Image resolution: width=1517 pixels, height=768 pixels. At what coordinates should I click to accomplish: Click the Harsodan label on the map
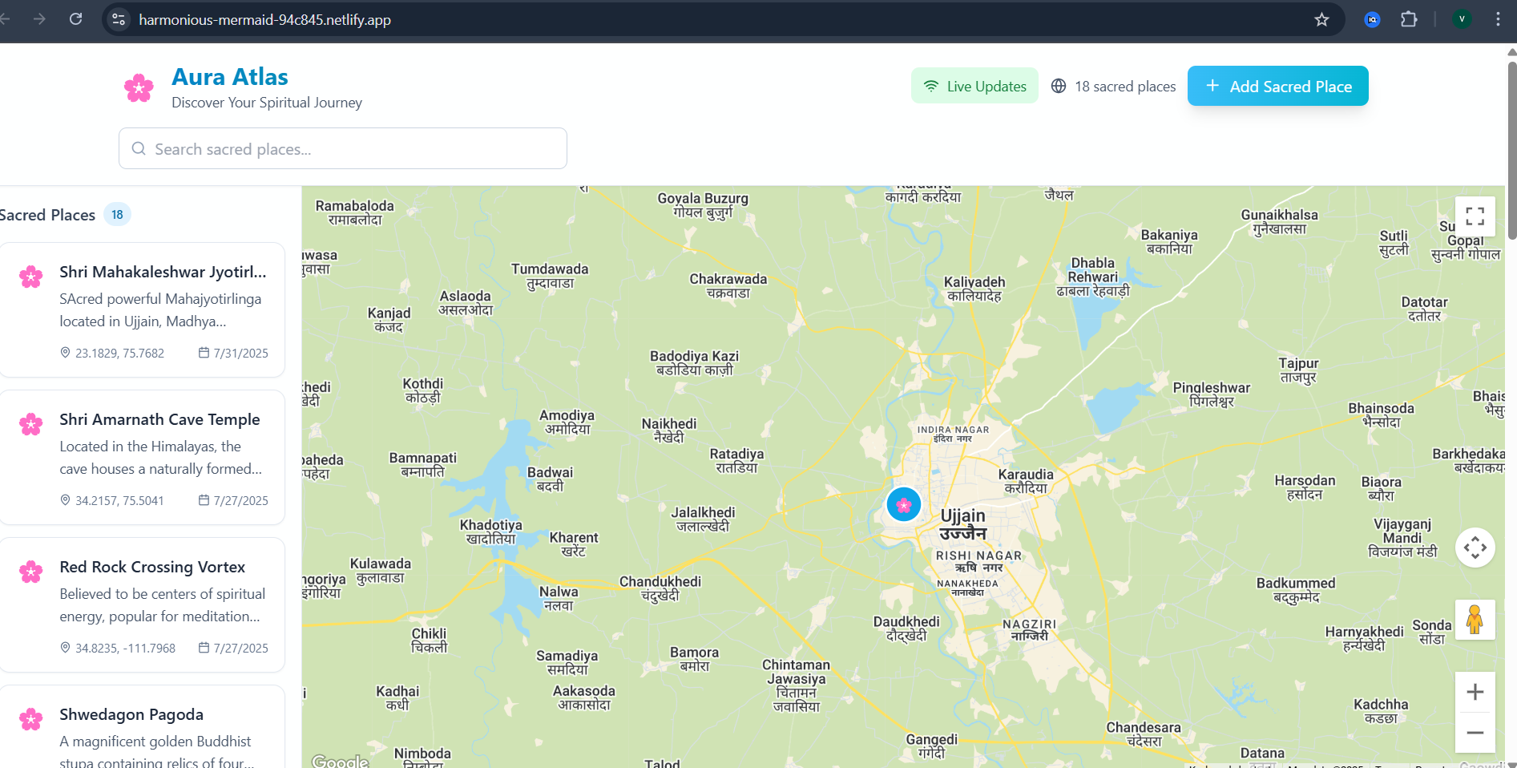click(1305, 487)
